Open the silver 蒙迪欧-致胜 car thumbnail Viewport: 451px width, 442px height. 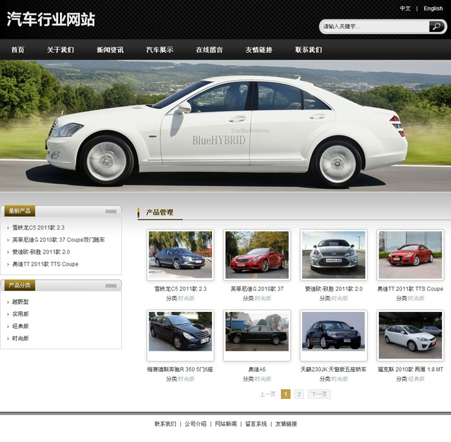[x=334, y=254]
